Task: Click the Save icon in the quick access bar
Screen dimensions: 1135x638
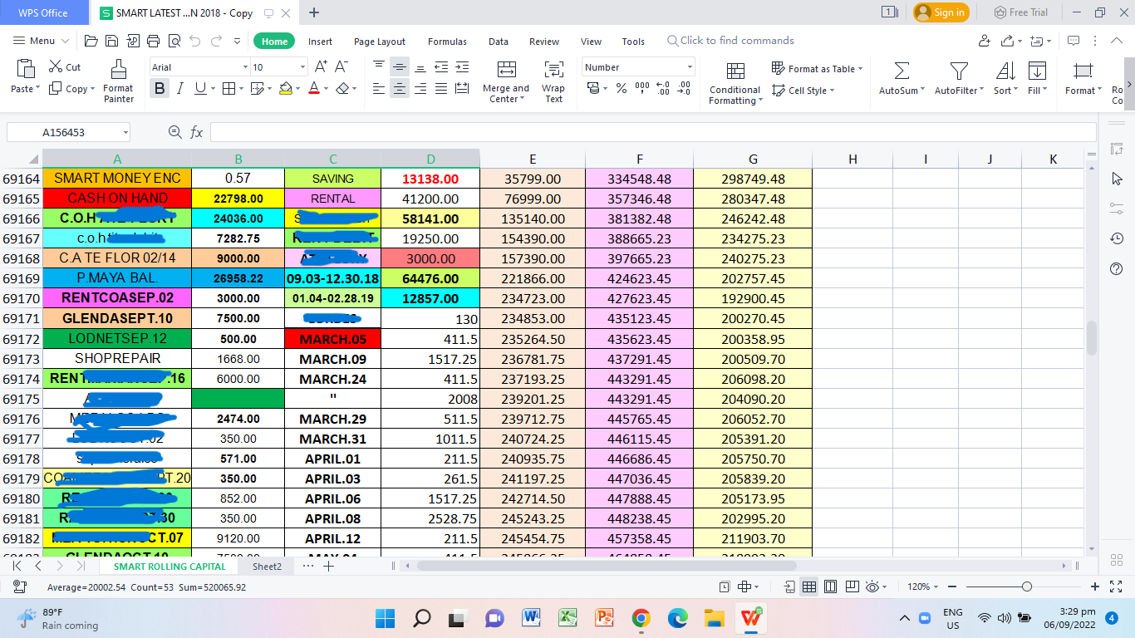Action: [x=111, y=41]
